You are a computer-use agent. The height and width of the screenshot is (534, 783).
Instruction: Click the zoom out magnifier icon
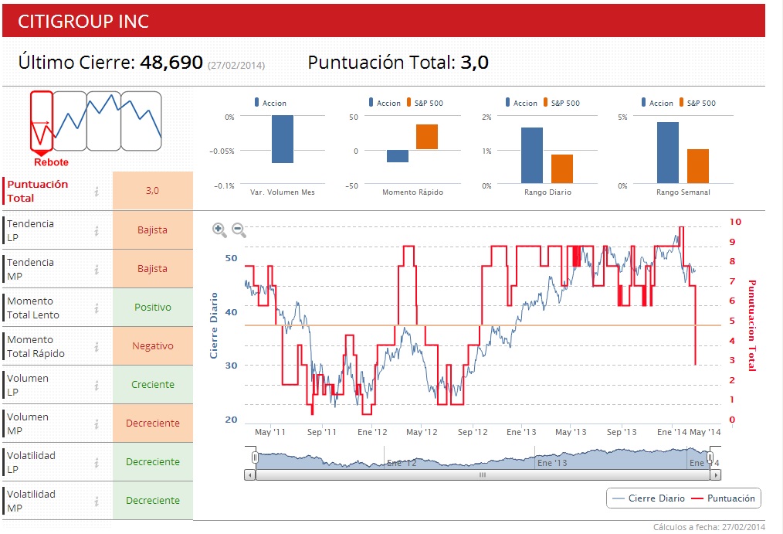coord(239,230)
